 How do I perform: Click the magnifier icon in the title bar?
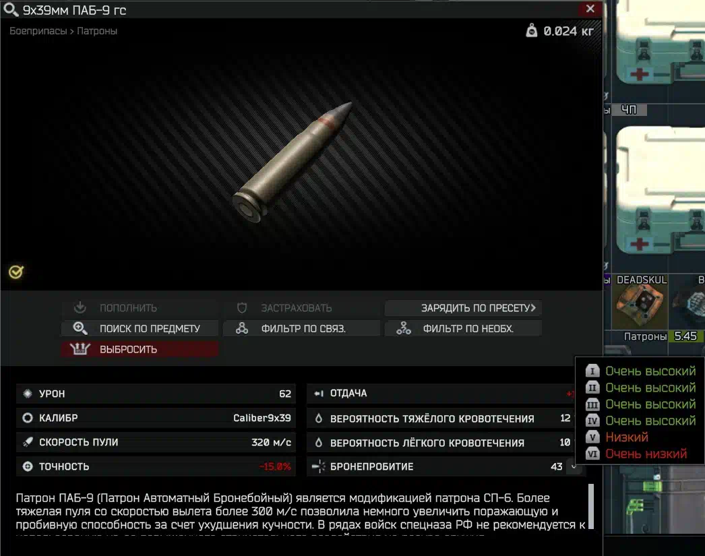[11, 9]
